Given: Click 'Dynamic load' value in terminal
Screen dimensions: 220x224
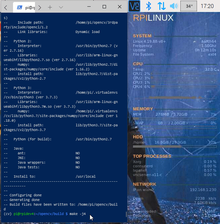Looking at the screenshot, I should (x=88, y=32).
